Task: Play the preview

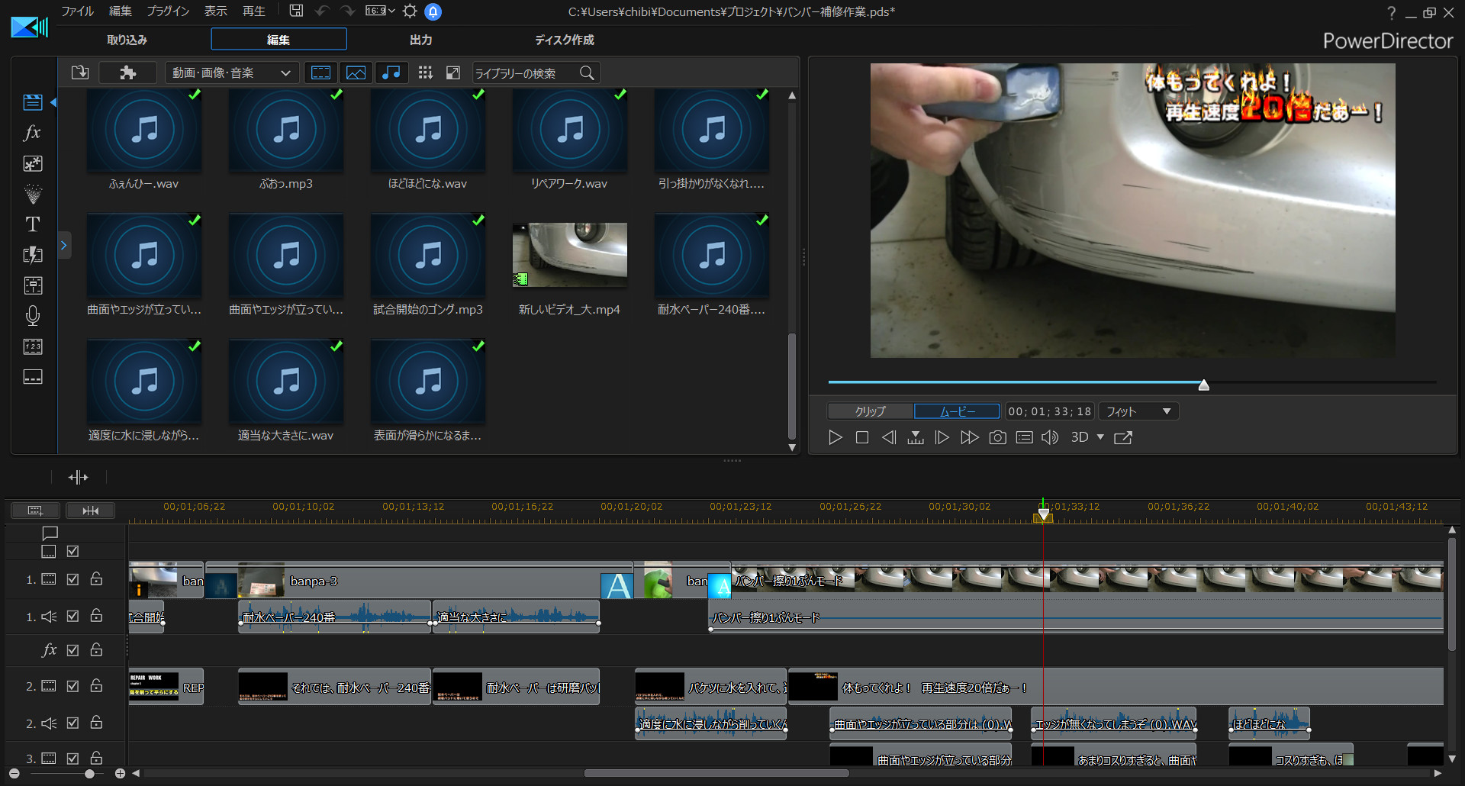Action: click(x=836, y=437)
